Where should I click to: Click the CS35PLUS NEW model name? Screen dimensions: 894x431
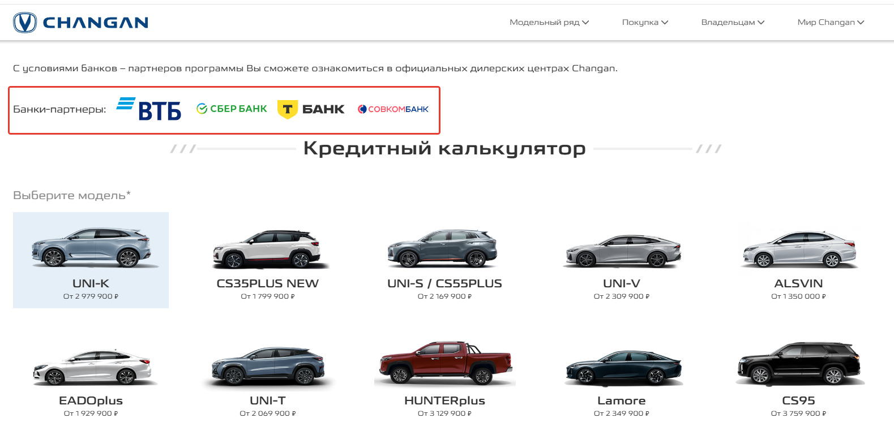pos(268,283)
